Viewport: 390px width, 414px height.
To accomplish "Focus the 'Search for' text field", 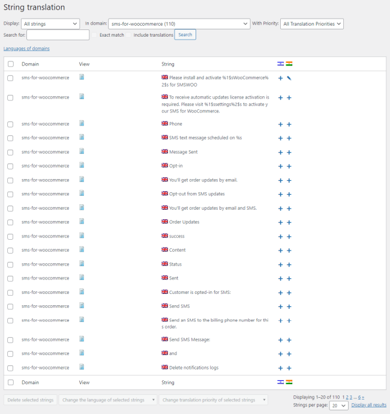I will click(x=58, y=35).
